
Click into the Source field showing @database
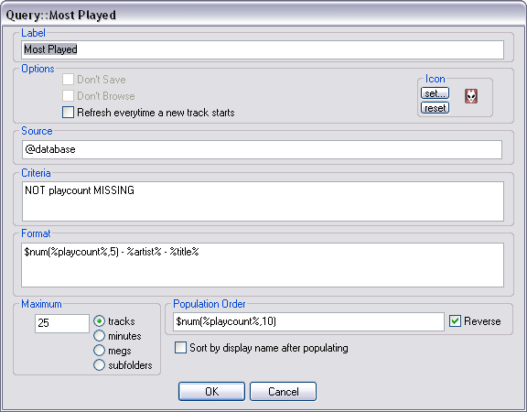click(263, 149)
